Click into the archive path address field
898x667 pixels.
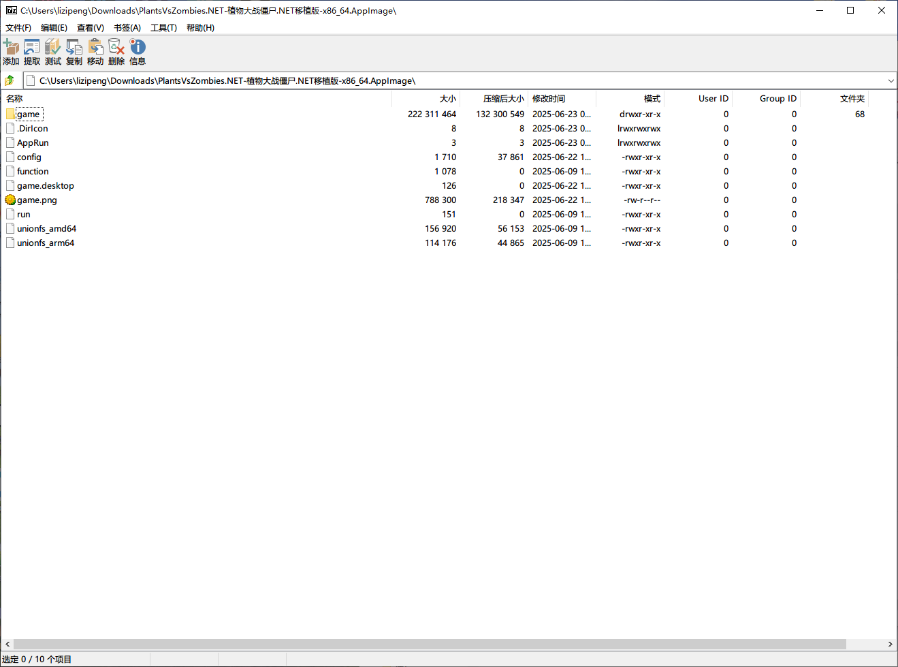(x=460, y=80)
